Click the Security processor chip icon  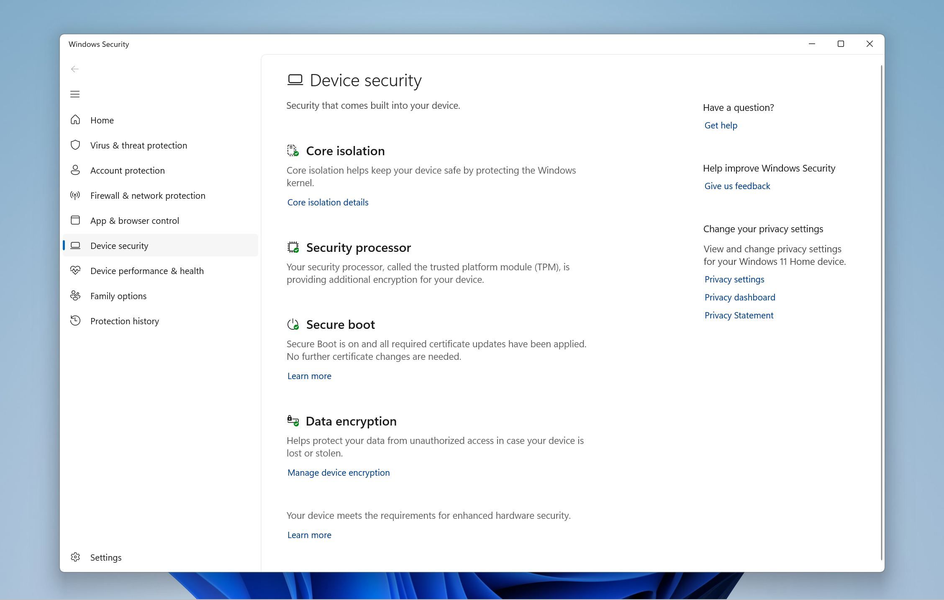[x=293, y=247]
